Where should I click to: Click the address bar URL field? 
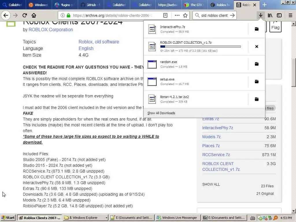(x=112, y=15)
